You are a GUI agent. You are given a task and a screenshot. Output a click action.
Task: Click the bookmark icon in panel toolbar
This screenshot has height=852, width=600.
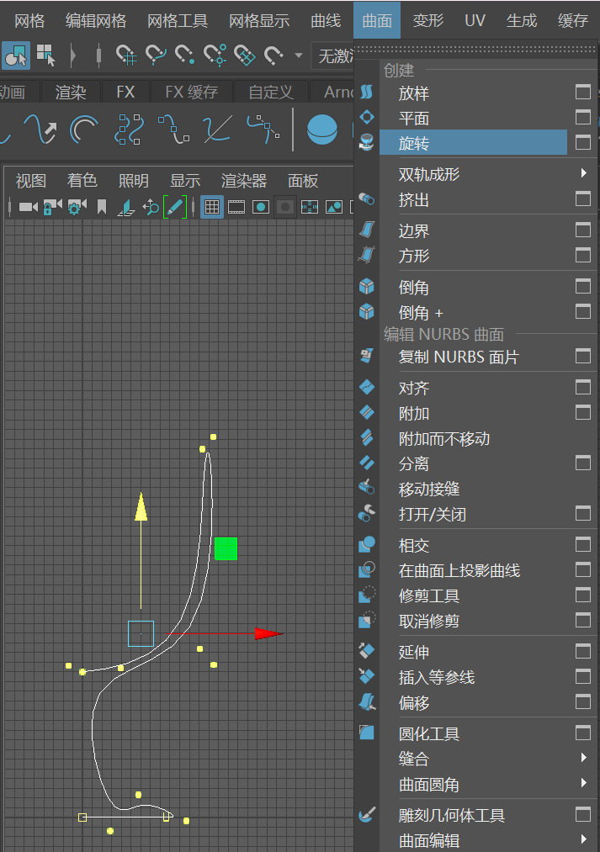point(101,206)
